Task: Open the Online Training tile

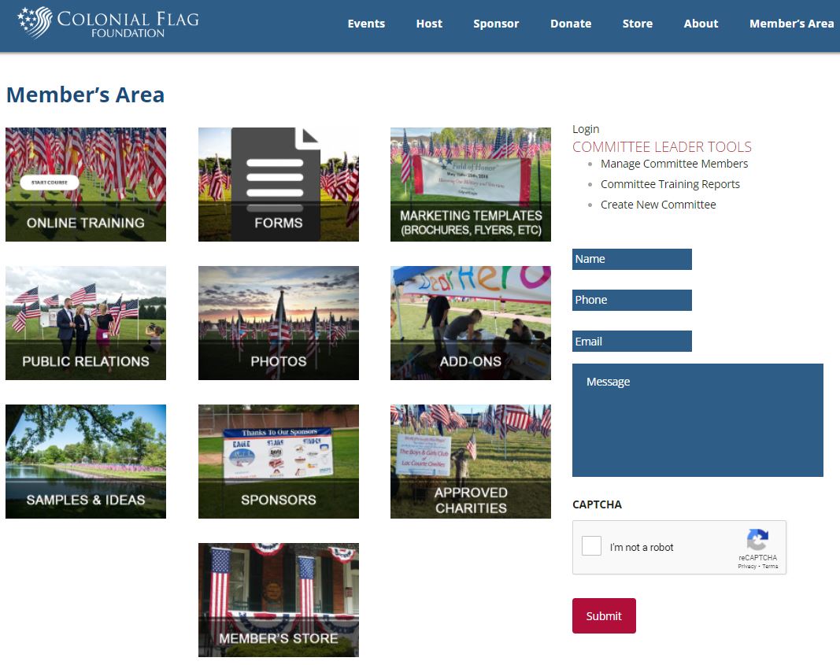Action: (x=86, y=184)
